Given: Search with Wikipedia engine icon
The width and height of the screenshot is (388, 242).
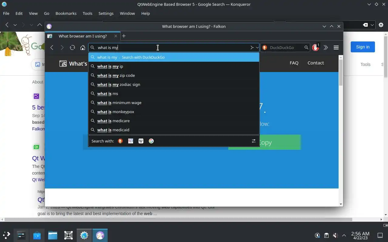Looking at the screenshot, I should click(x=141, y=141).
